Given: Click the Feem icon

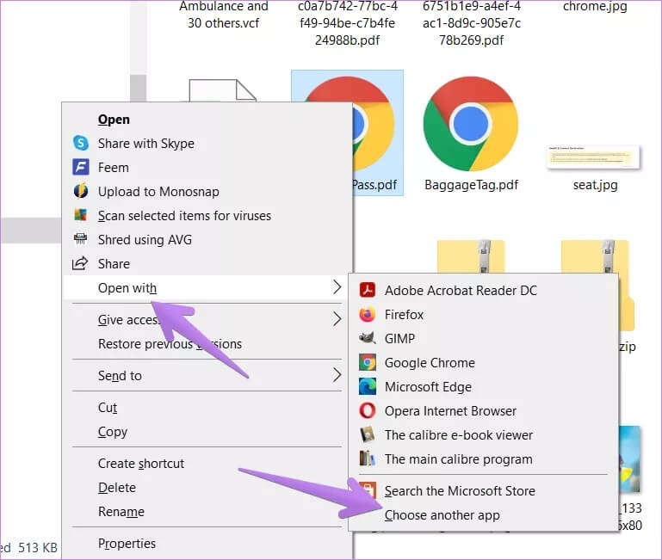Looking at the screenshot, I should pos(81,167).
